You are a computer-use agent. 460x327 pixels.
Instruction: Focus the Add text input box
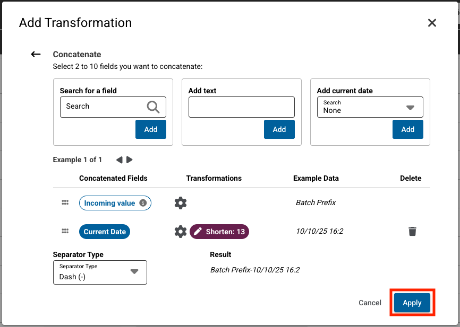point(242,107)
